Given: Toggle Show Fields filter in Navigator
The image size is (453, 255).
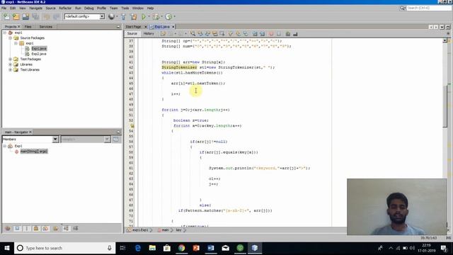Looking at the screenshot, I should click(x=17, y=228).
